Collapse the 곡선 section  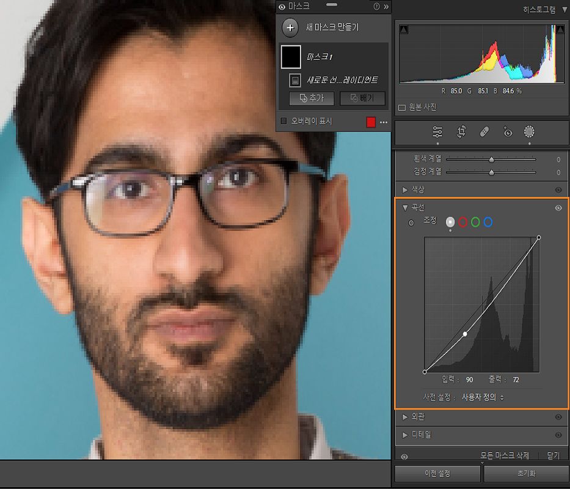[x=404, y=208]
